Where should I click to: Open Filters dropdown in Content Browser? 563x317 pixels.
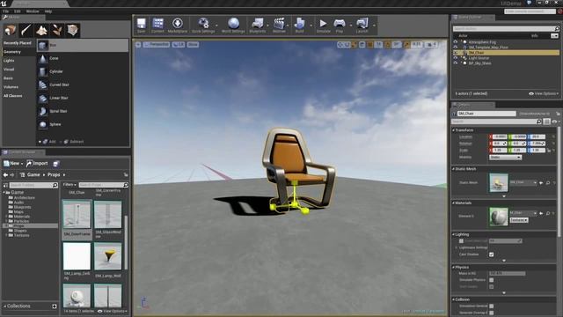point(69,185)
